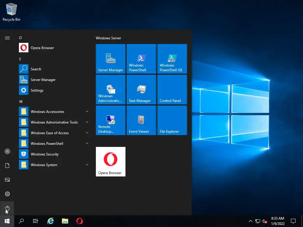Open the Windows PowerShell folder
The height and width of the screenshot is (227, 303).
[54, 144]
